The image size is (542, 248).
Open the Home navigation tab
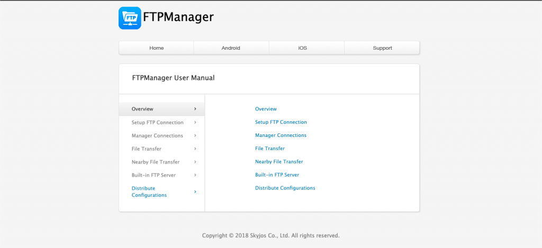[x=156, y=48]
